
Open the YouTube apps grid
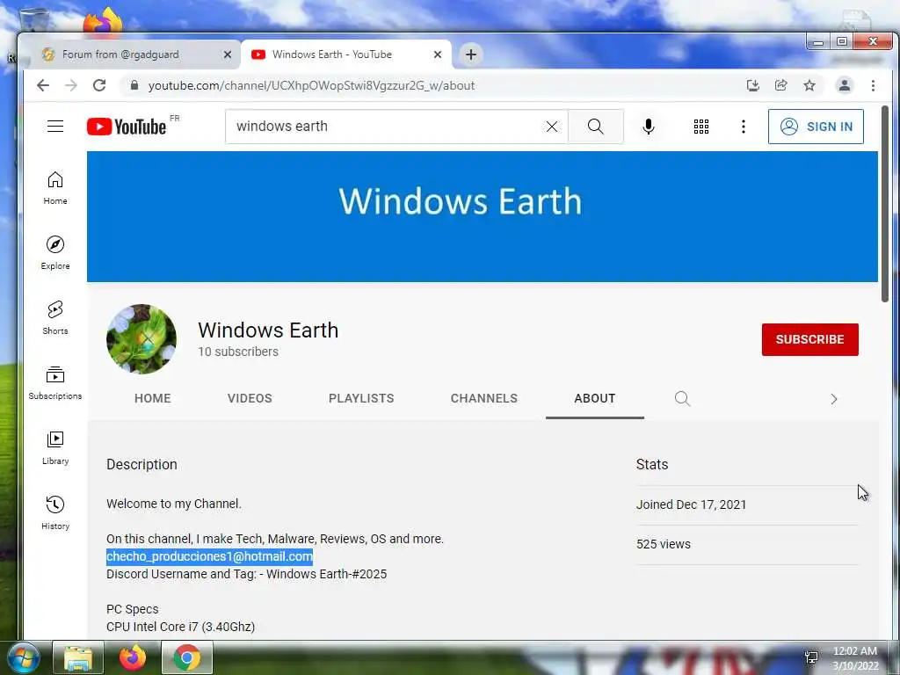pyautogui.click(x=701, y=127)
